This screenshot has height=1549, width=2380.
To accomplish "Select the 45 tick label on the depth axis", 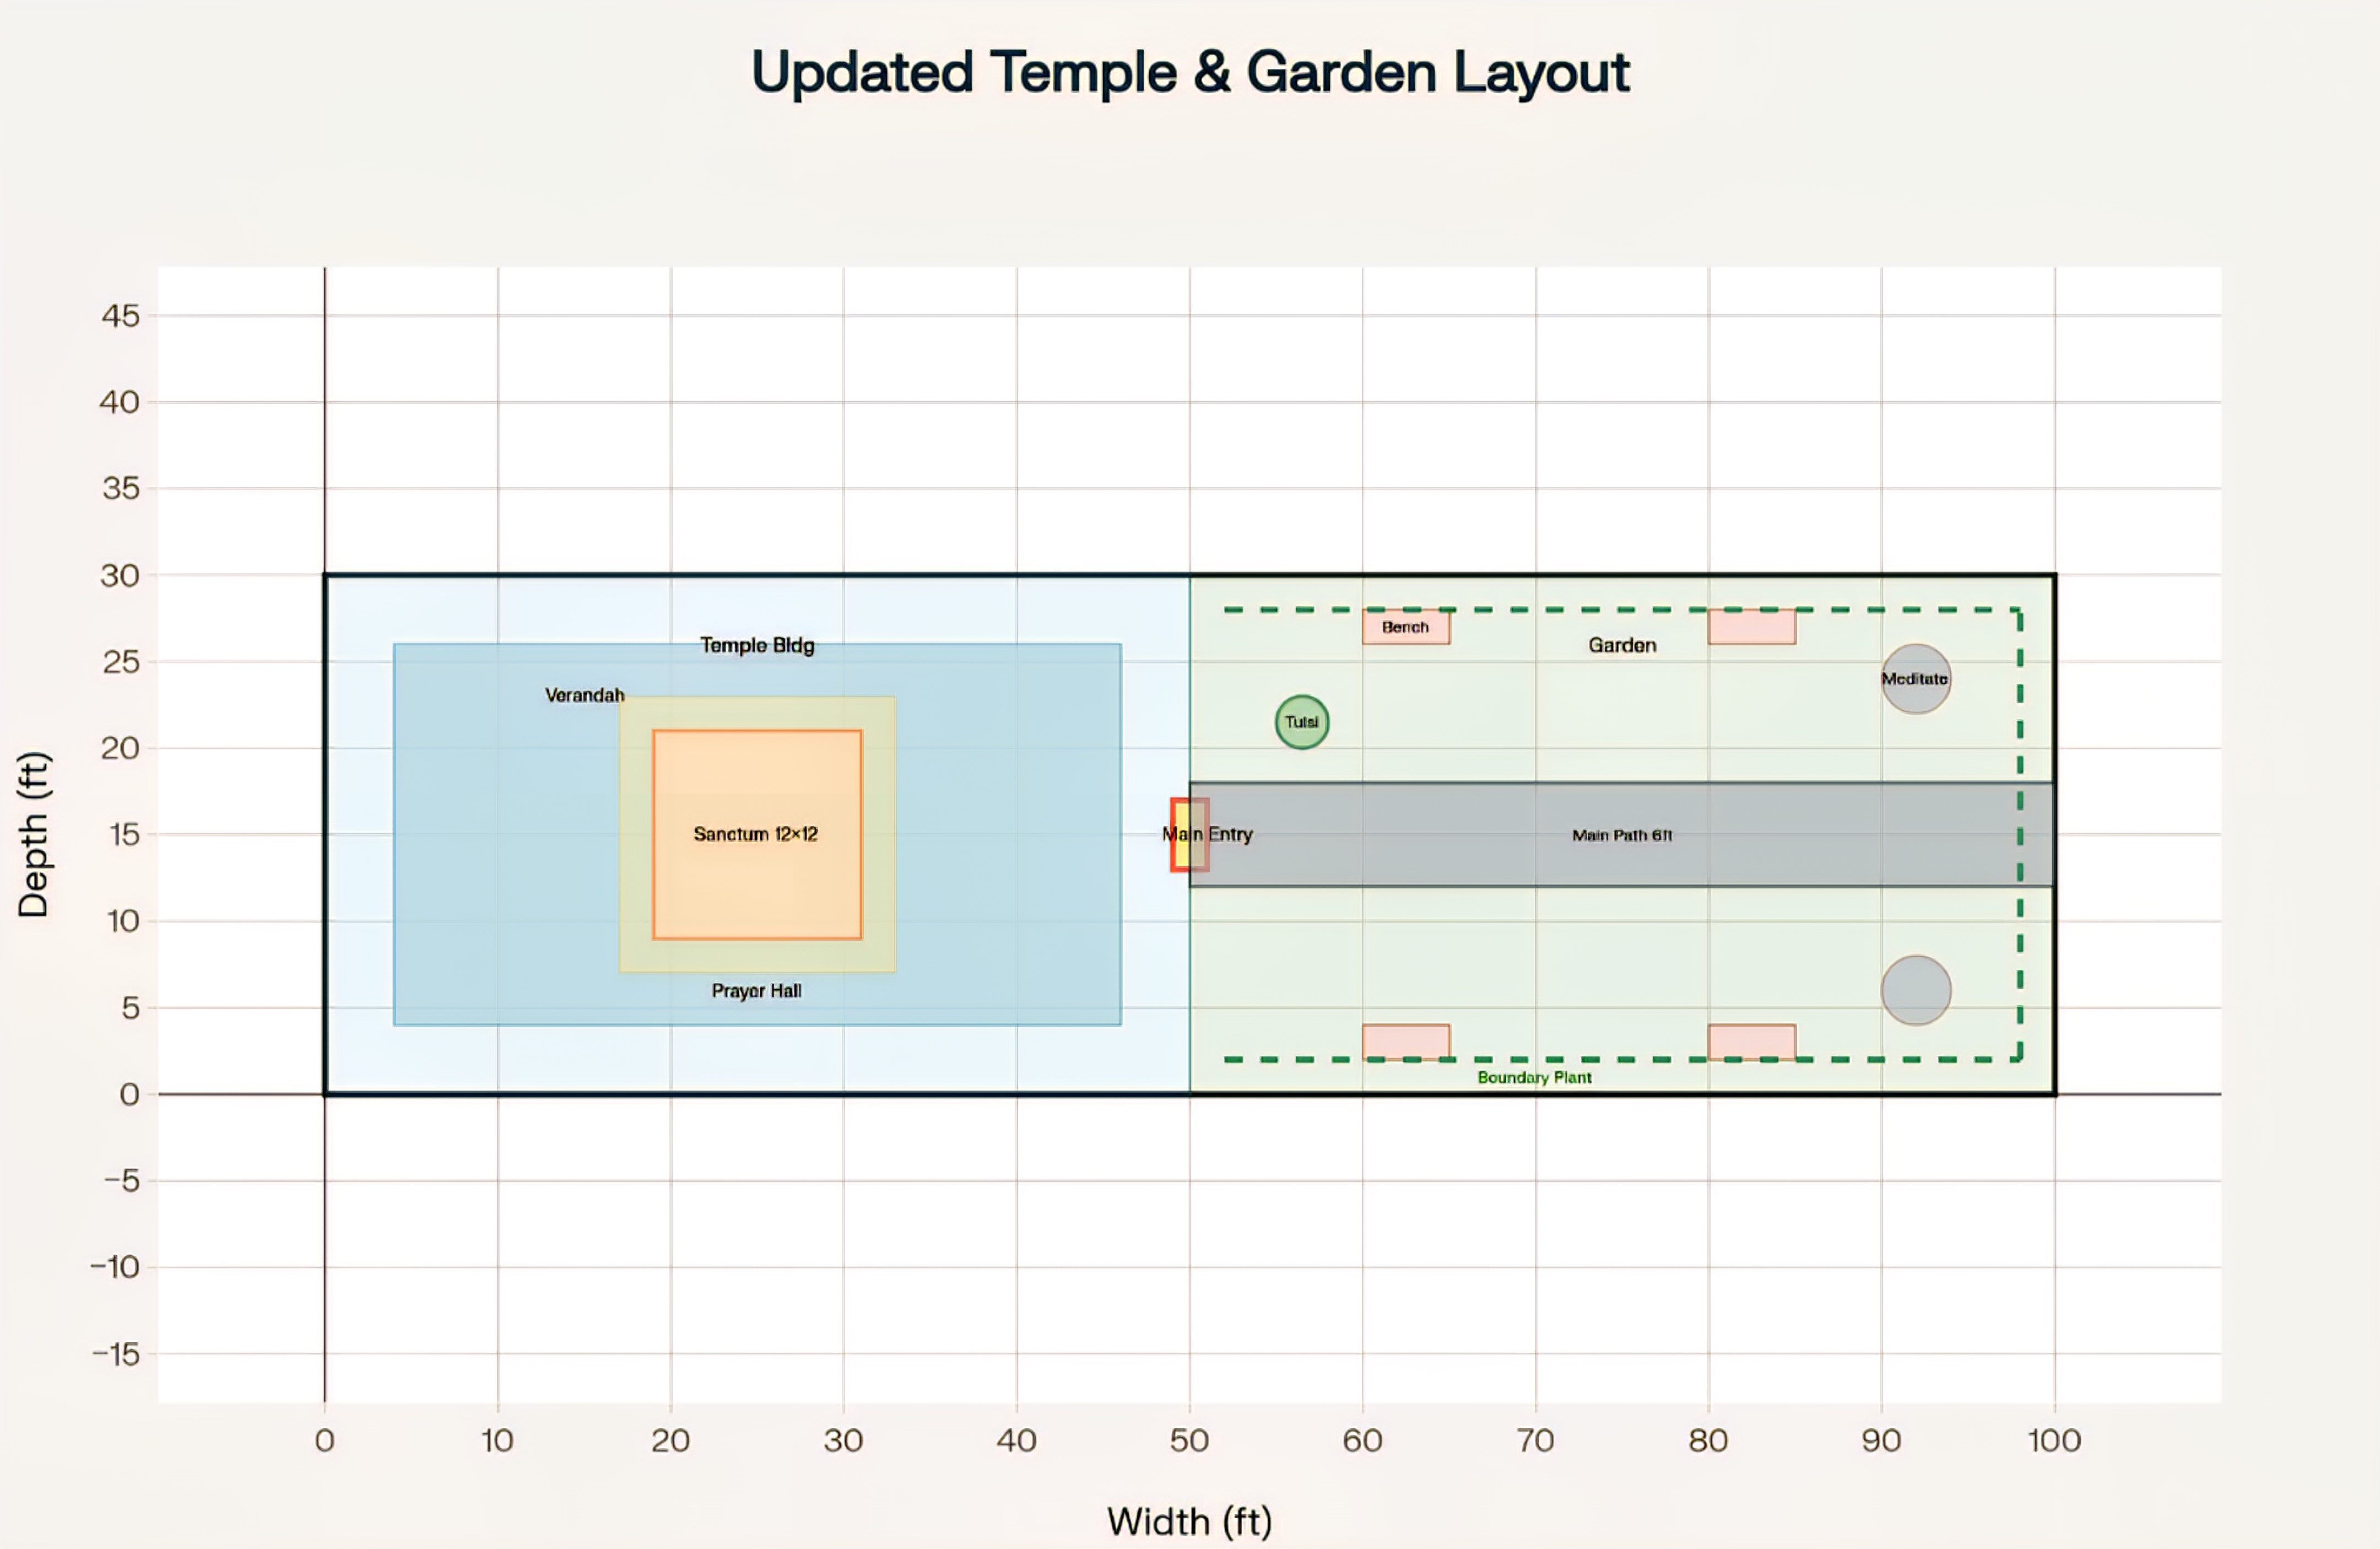I will click(121, 316).
